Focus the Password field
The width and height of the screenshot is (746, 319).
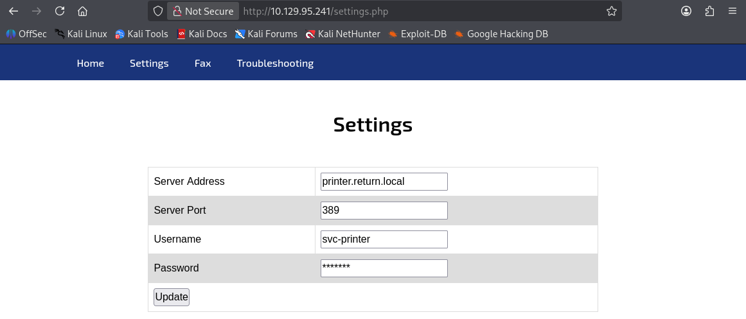click(x=384, y=268)
